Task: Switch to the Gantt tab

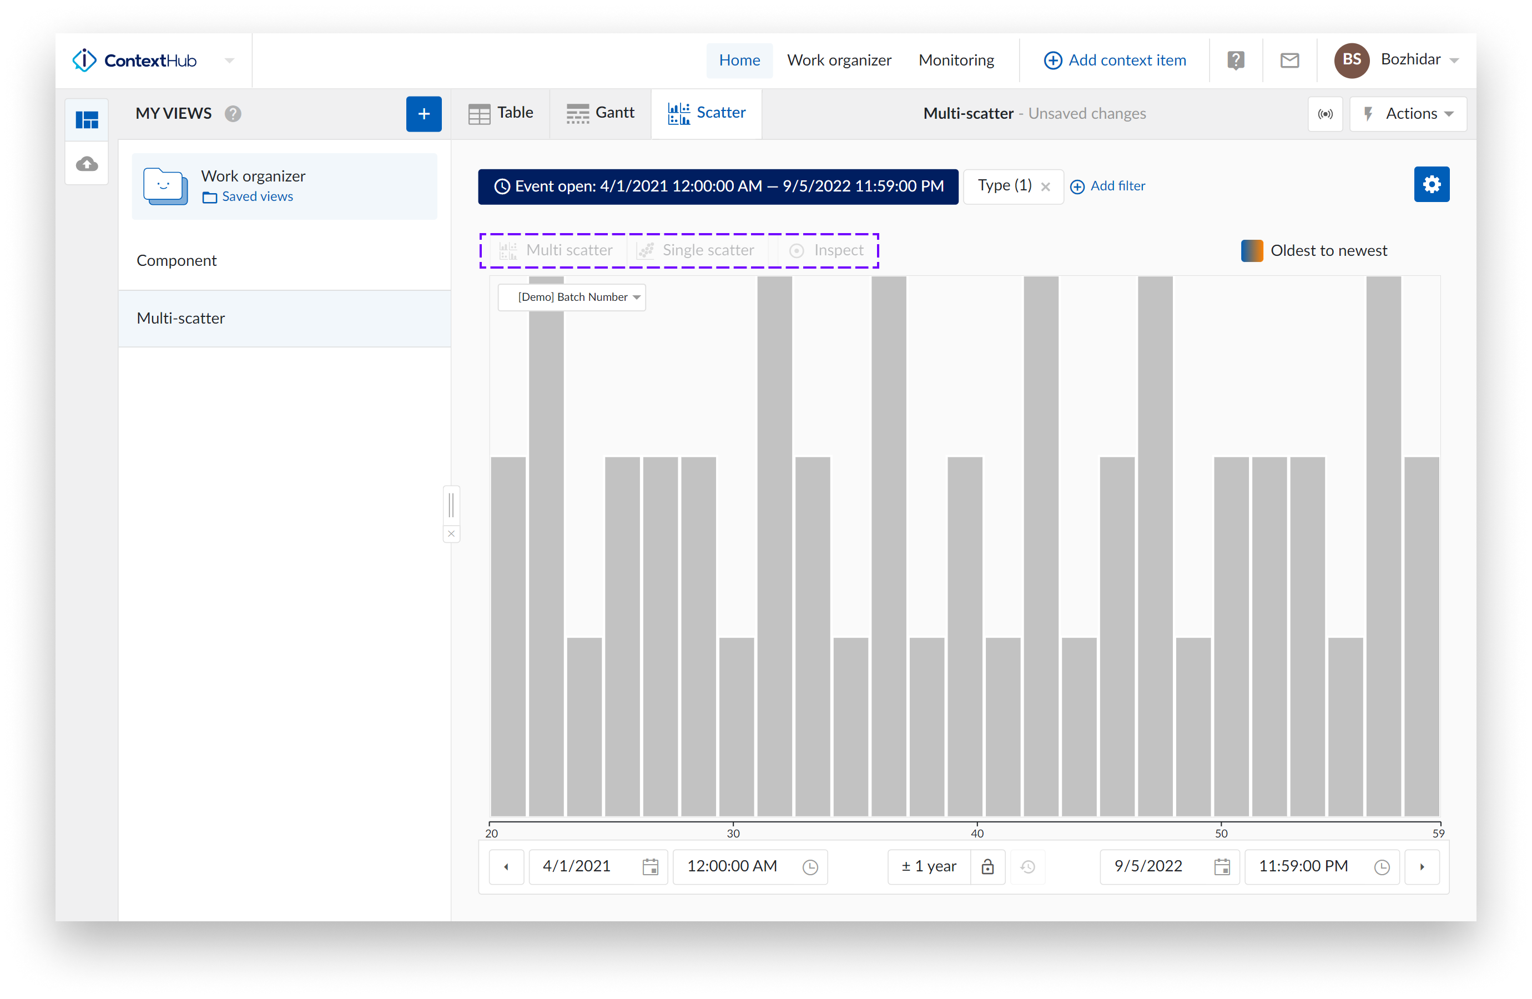Action: pos(601,113)
